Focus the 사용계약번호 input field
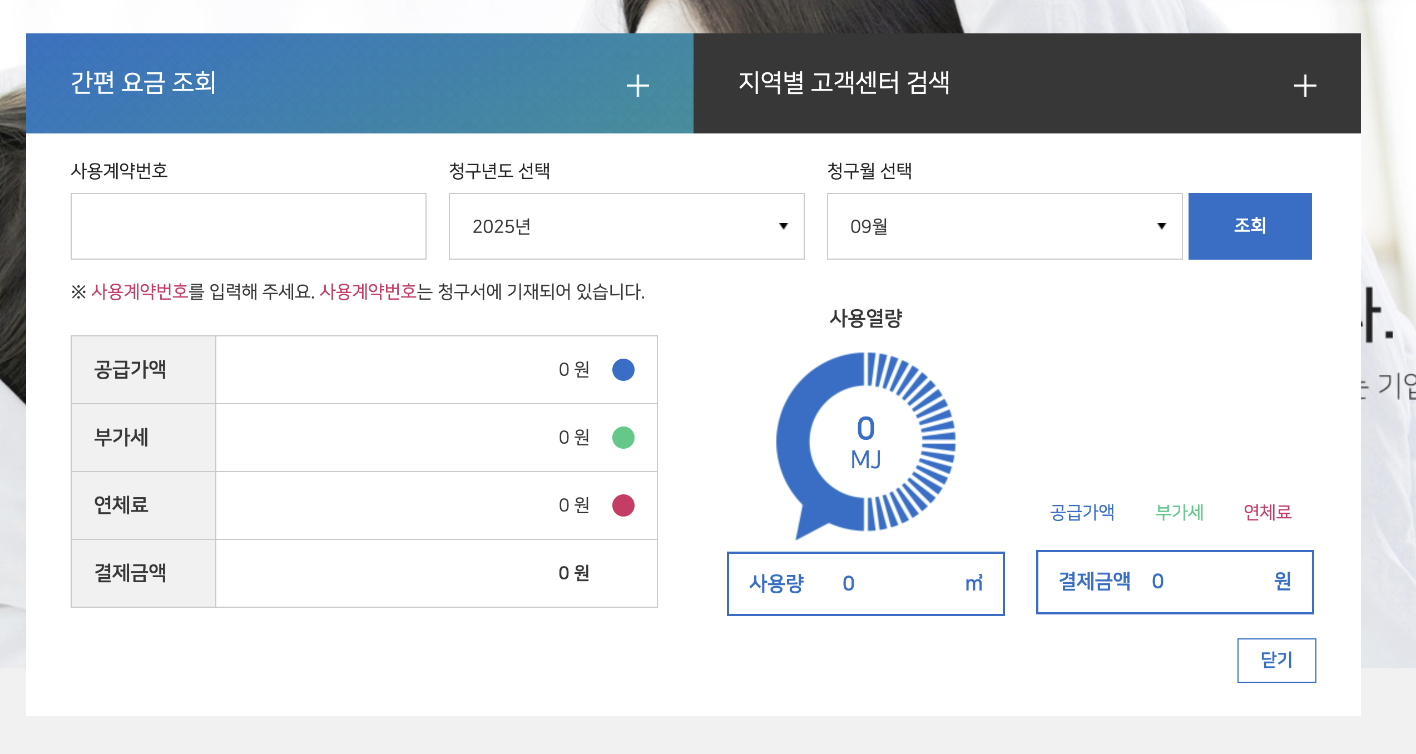The width and height of the screenshot is (1416, 754). [248, 226]
